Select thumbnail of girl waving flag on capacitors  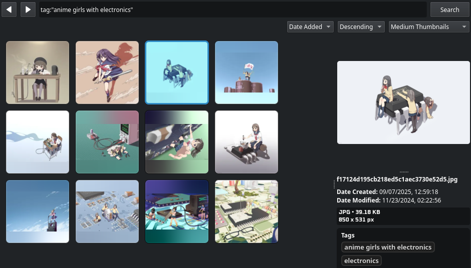pyautogui.click(x=247, y=72)
